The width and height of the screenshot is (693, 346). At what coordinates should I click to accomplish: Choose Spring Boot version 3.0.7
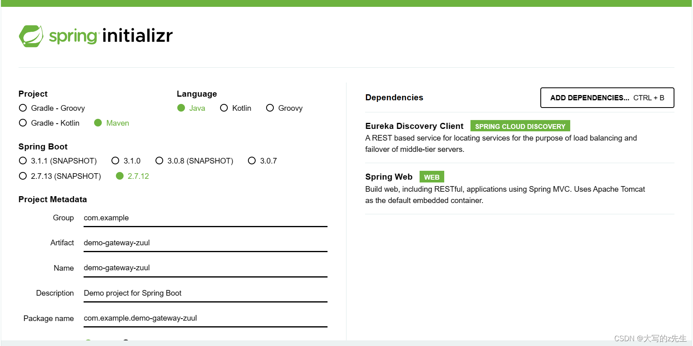click(262, 161)
